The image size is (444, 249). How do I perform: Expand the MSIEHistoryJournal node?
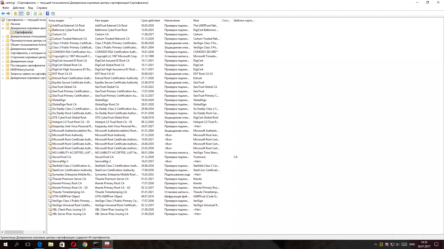pos(3,69)
